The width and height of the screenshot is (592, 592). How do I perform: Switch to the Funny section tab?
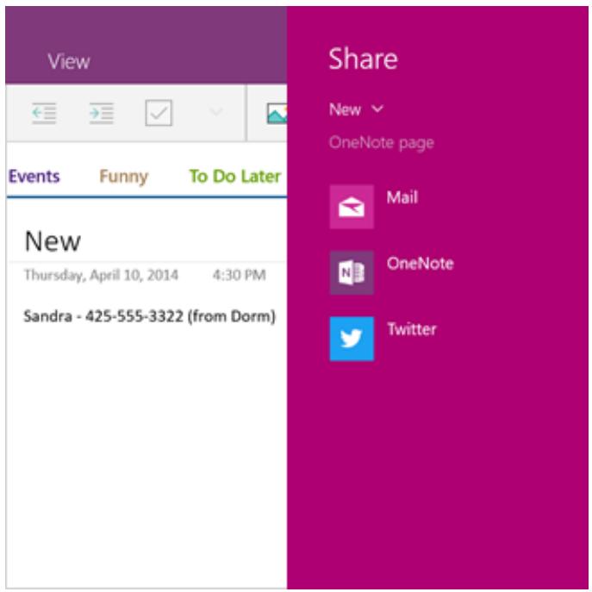tap(123, 177)
